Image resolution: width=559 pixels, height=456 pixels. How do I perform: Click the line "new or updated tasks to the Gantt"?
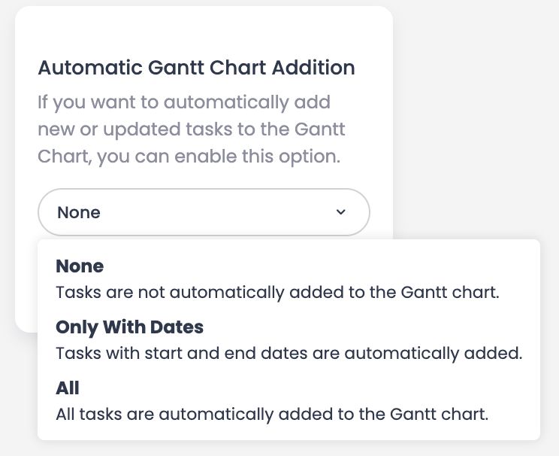(x=192, y=129)
